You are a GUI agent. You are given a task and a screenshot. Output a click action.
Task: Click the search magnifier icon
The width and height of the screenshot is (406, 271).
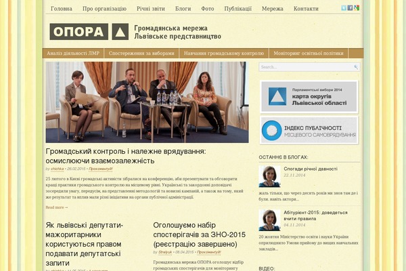tap(356, 67)
